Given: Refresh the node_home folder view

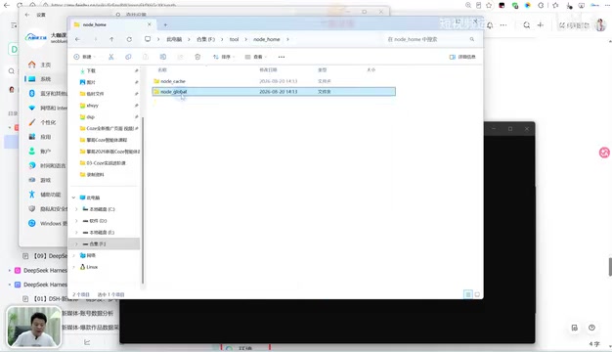Looking at the screenshot, I should tap(129, 39).
